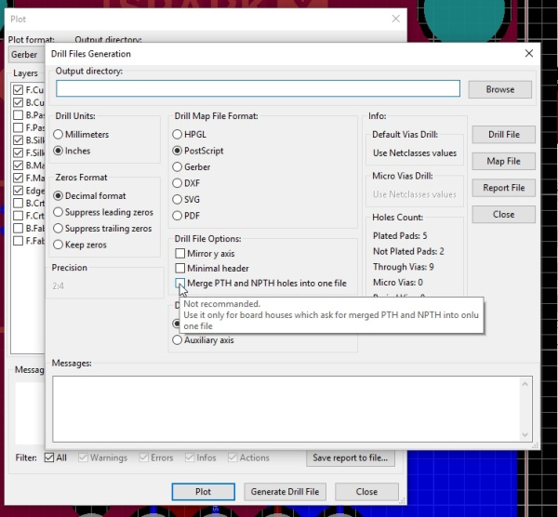The image size is (558, 517).
Task: Click the 'Not Plated Pads: 2' text
Action: pos(408,252)
